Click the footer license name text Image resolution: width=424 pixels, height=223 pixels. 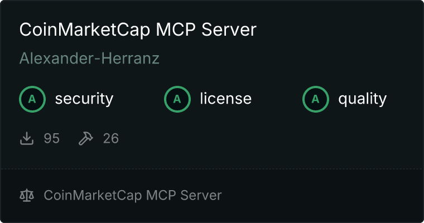point(133,196)
